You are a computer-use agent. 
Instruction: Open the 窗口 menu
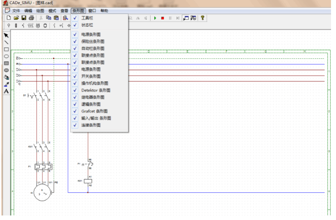(x=92, y=10)
